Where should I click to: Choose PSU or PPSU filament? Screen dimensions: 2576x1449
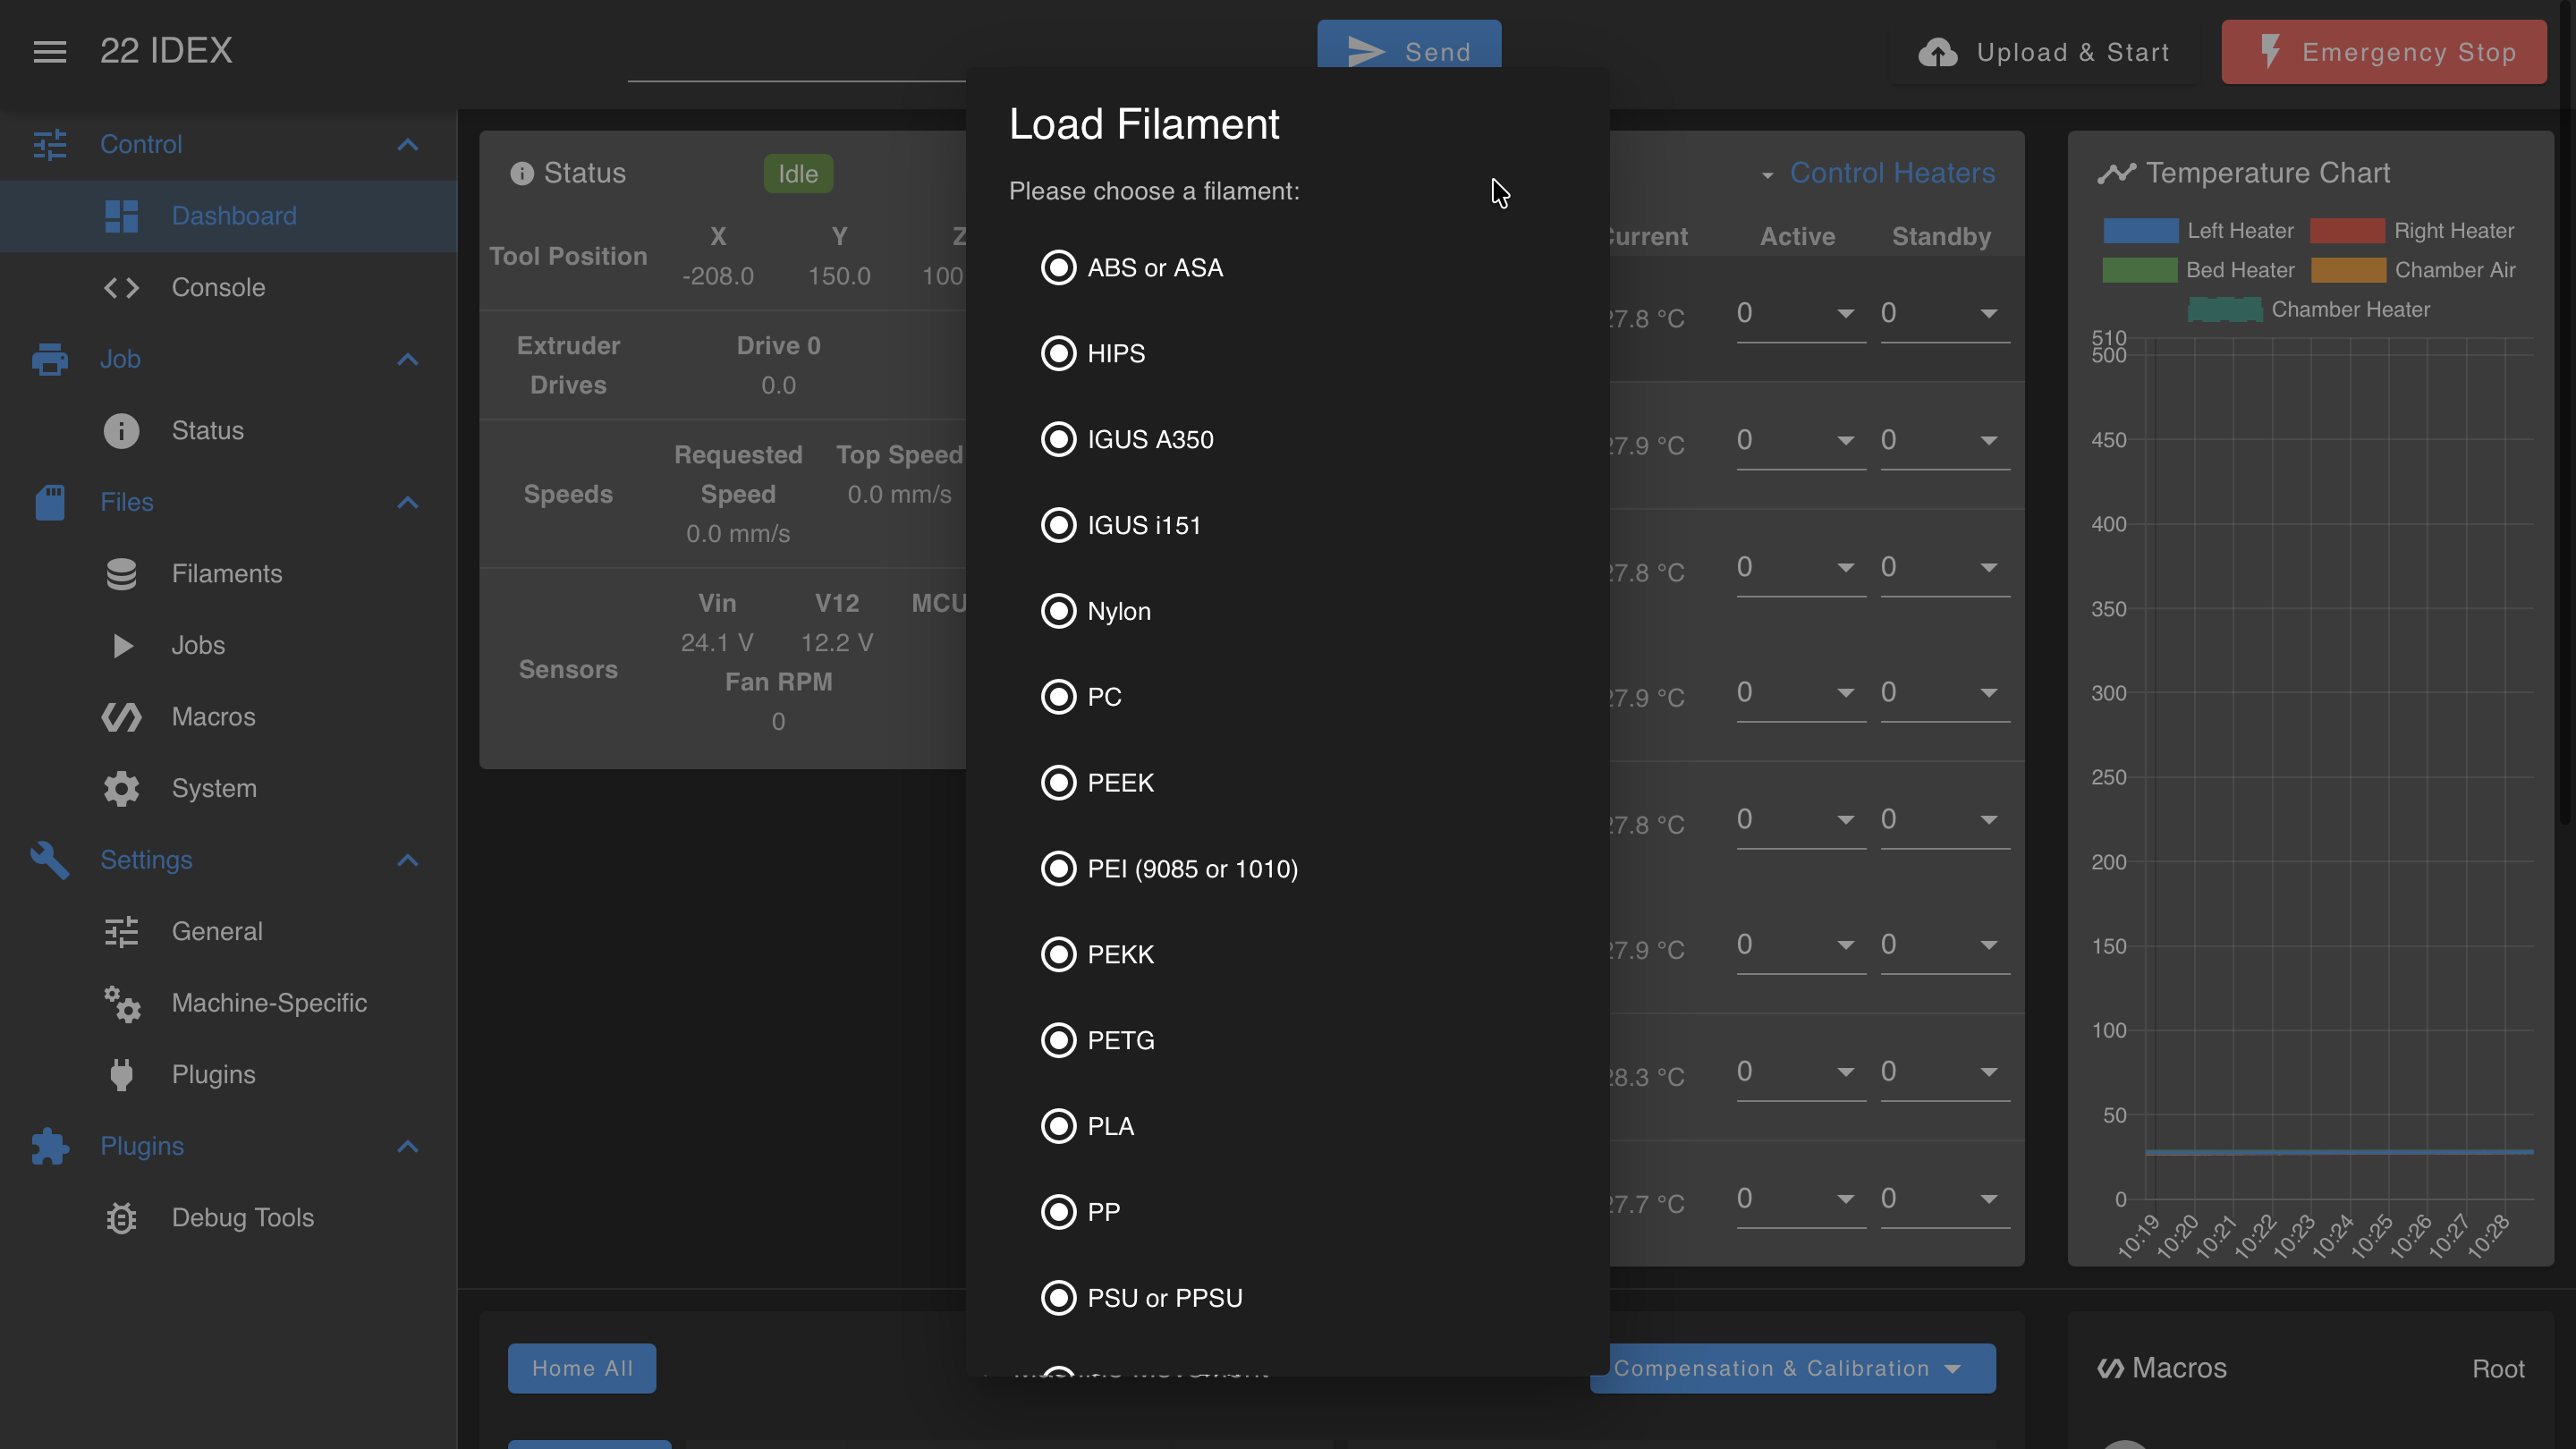coord(1141,1298)
